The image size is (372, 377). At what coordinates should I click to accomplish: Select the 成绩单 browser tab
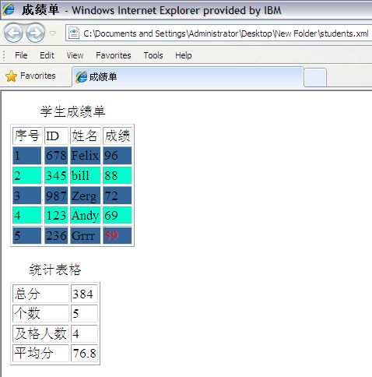point(188,77)
